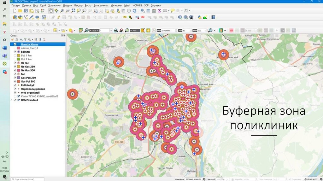Hide the Bolnitsi layer
Screen dimensions: 323x181
click(15, 52)
